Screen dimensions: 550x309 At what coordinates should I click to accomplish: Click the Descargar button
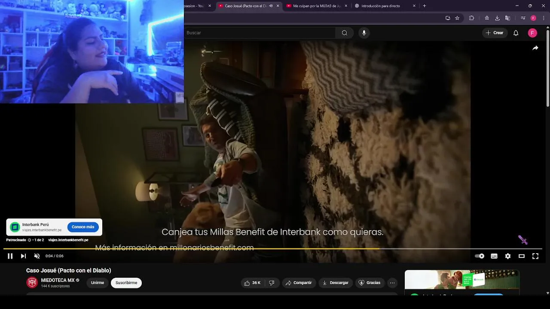[336, 283]
